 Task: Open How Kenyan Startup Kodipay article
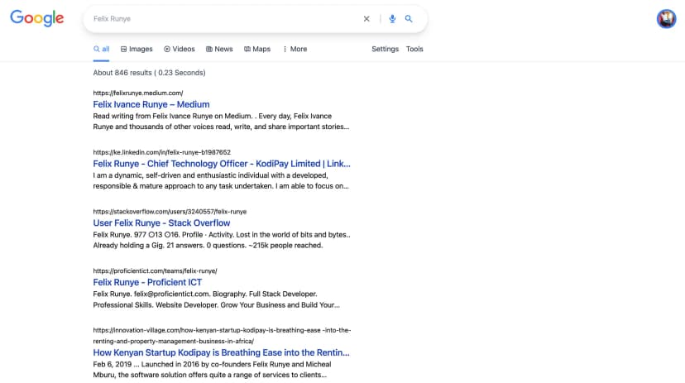point(221,352)
